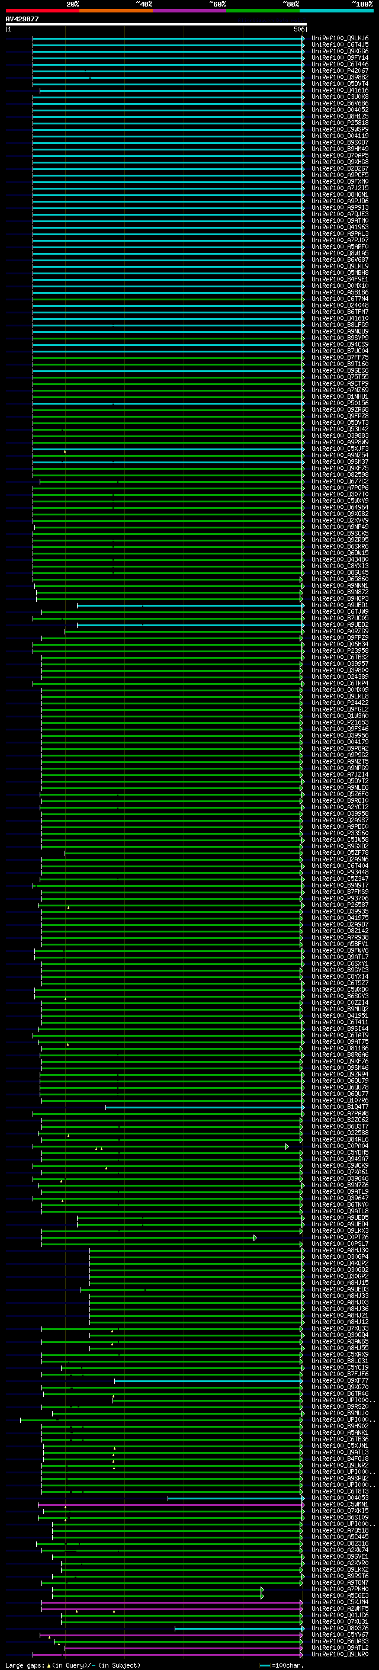Image resolution: width=379 pixels, height=1670 pixels.
Task: Open hit UniRef100_P42067
Action: click(x=340, y=70)
